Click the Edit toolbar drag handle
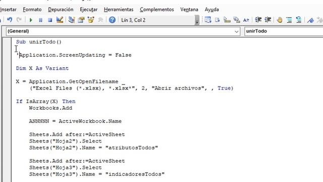Image resolution: width=323 pixels, height=182 pixels. (202, 20)
